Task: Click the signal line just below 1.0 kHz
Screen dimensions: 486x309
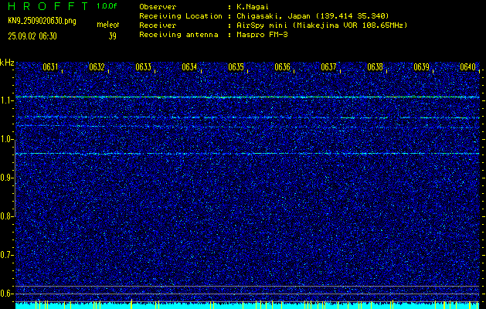Action: [247, 154]
